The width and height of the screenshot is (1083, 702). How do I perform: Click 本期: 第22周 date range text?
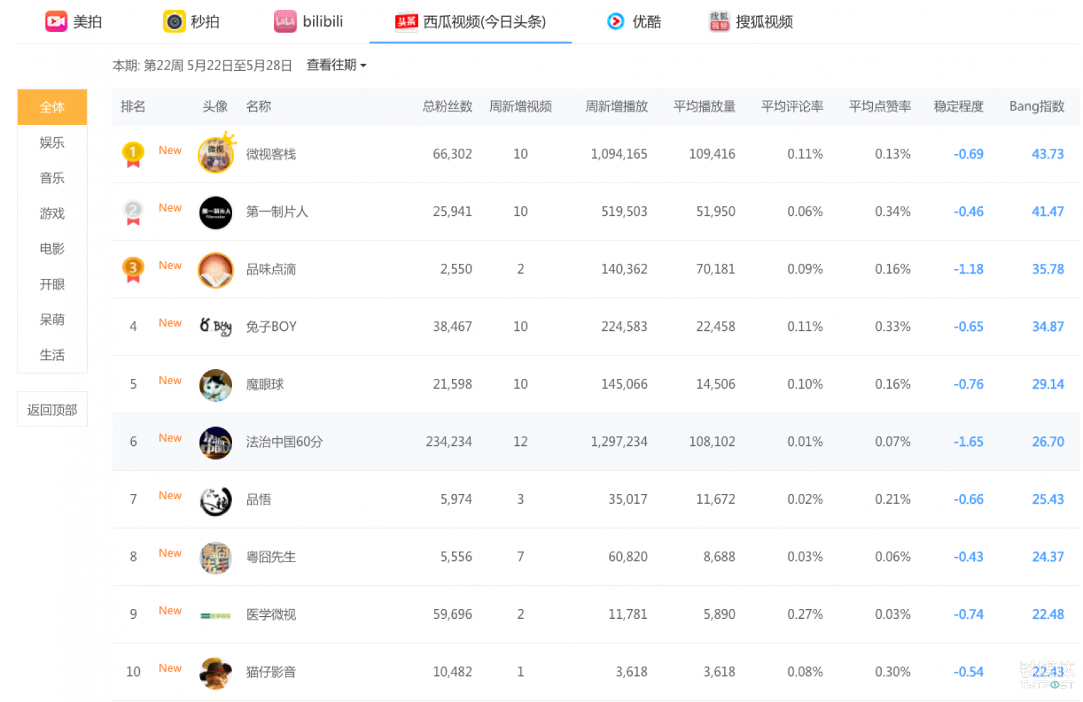202,66
